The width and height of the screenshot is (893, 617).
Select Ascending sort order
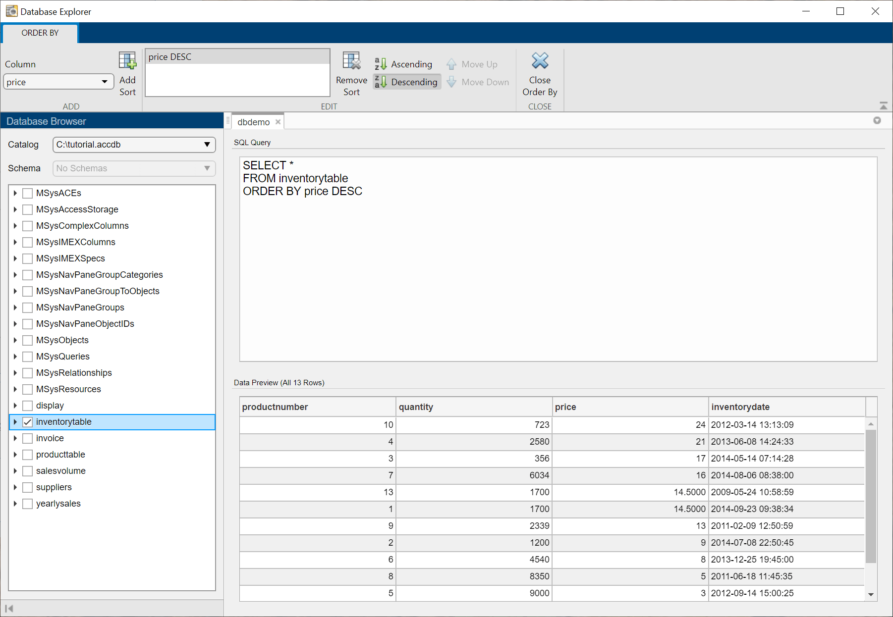pyautogui.click(x=404, y=64)
